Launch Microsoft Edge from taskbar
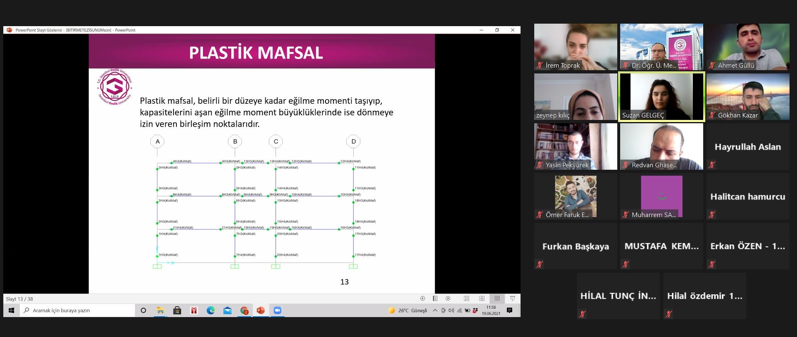This screenshot has width=797, height=337. pos(211,310)
